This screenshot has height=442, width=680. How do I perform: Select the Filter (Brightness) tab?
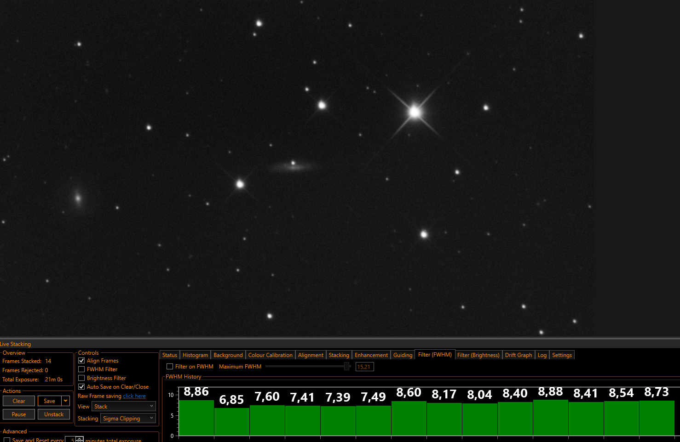tap(478, 355)
